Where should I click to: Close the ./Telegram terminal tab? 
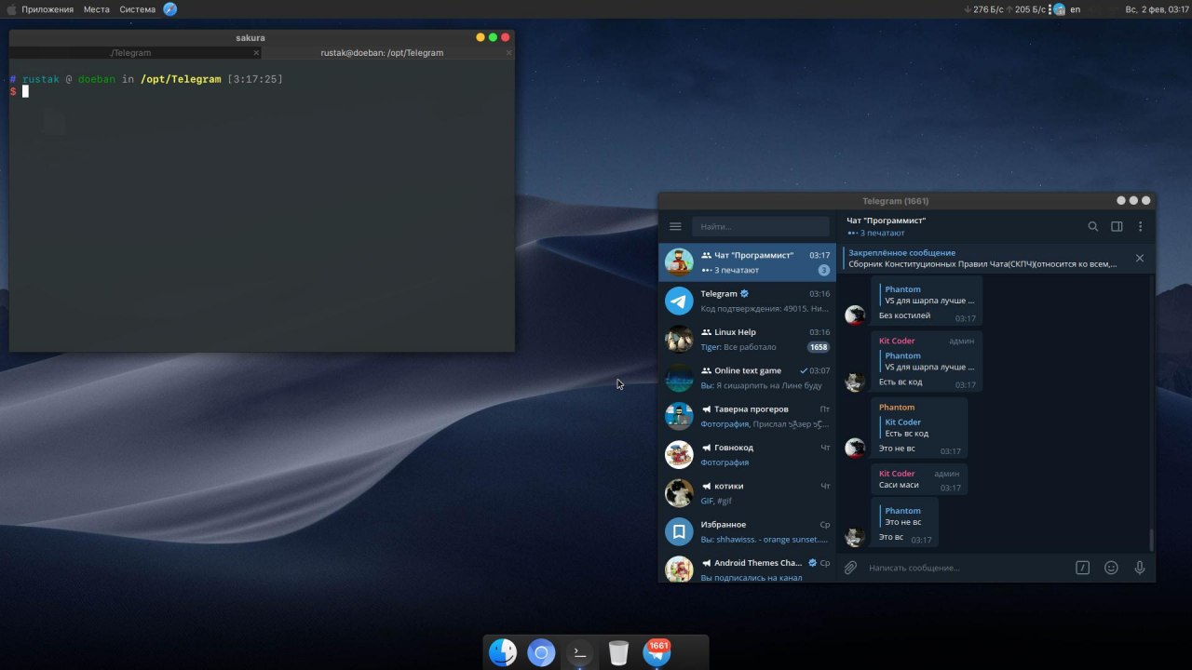pyautogui.click(x=257, y=53)
